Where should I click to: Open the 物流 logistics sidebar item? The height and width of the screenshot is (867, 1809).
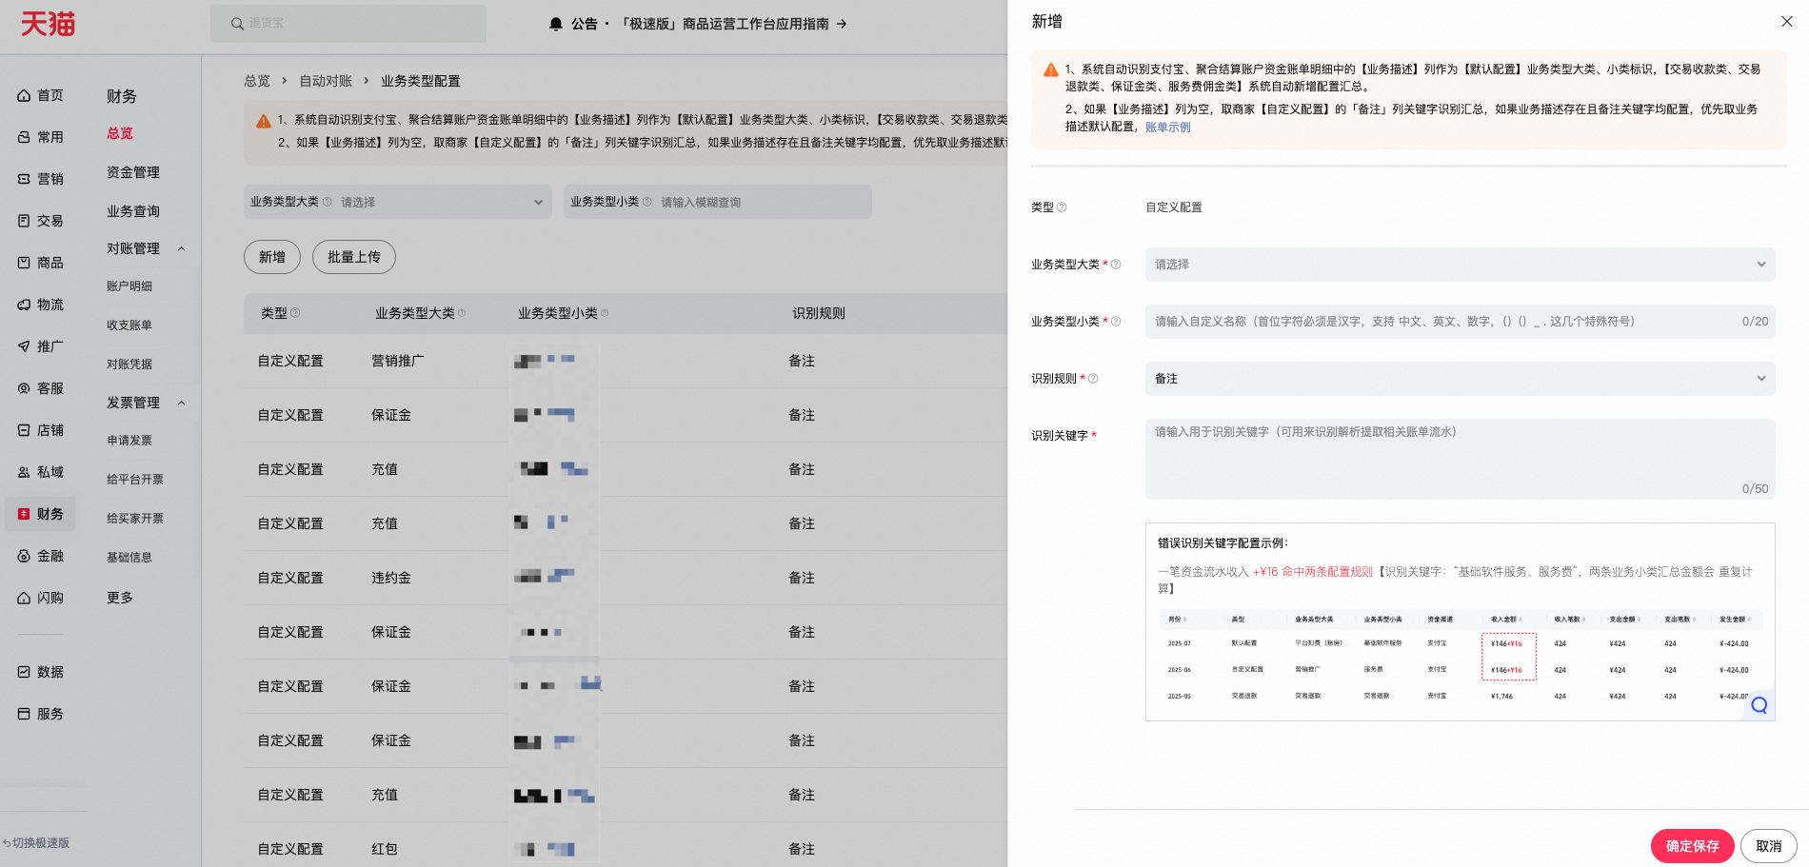tap(41, 305)
